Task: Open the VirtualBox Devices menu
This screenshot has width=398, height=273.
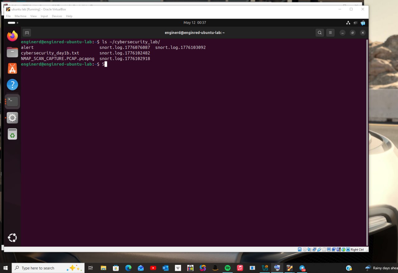Action: (x=57, y=16)
